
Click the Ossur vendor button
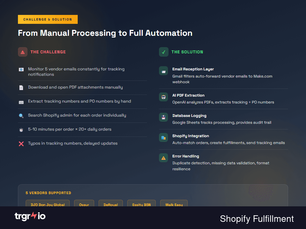click(x=84, y=205)
